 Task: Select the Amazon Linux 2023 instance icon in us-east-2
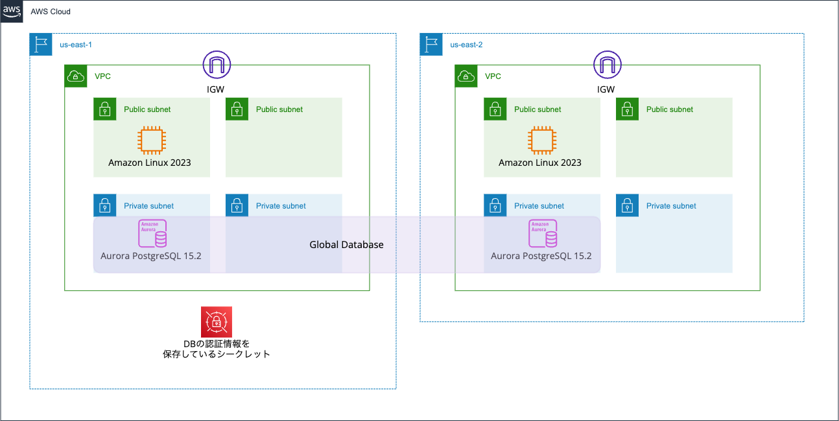[541, 140]
